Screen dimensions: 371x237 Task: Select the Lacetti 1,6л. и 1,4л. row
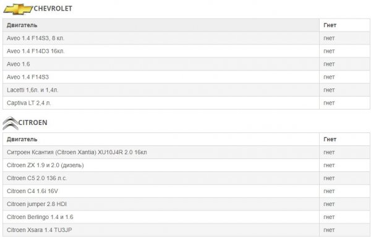coord(186,90)
